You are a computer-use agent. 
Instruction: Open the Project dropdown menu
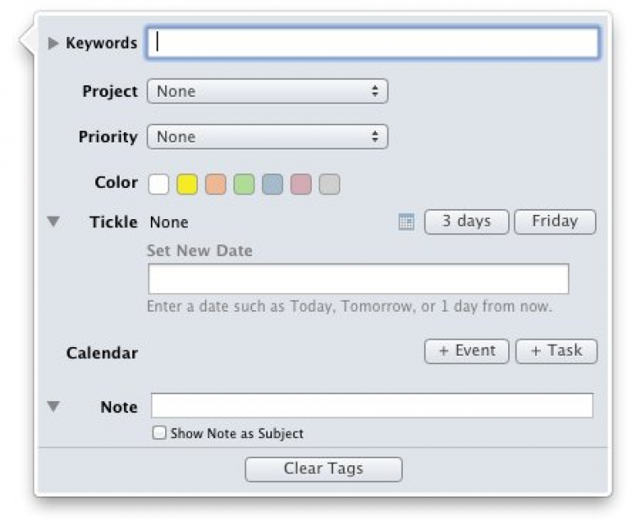267,92
